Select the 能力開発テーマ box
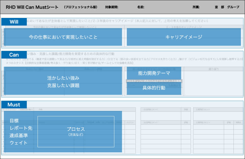This screenshot has height=159, width=245. pyautogui.click(x=154, y=73)
